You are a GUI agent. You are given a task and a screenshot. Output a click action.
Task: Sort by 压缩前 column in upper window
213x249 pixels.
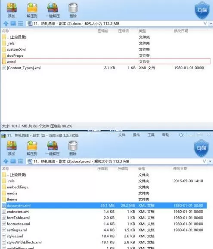[103, 31]
